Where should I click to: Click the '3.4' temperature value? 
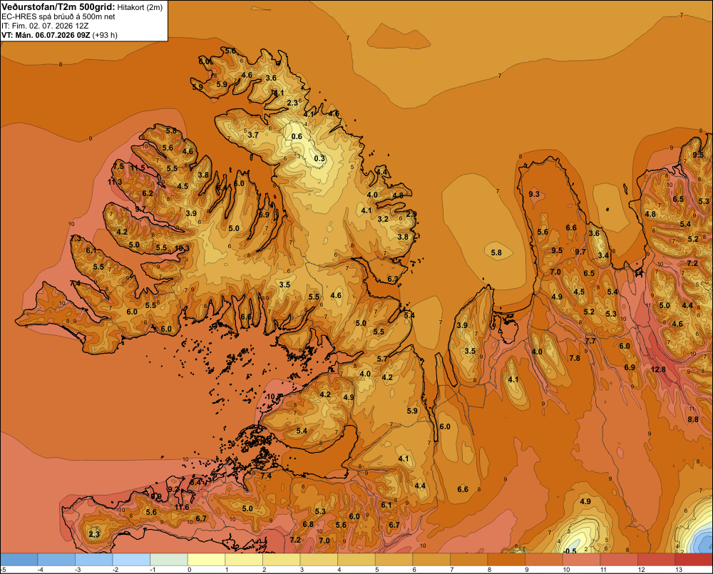tap(603, 255)
